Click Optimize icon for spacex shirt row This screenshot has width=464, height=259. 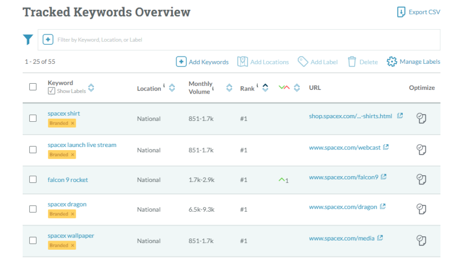tap(421, 119)
